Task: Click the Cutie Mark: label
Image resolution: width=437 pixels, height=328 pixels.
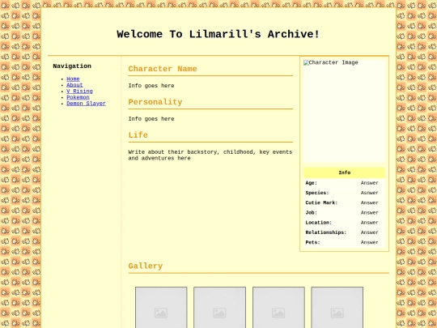Action: 321,202
